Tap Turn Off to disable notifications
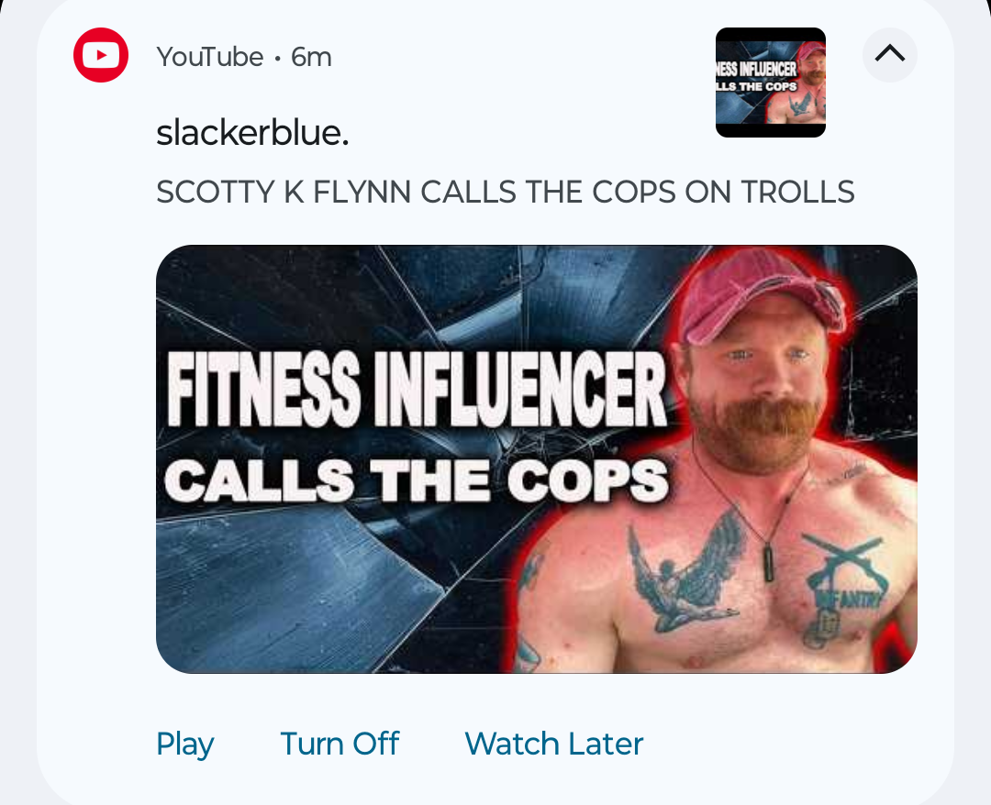 pyautogui.click(x=340, y=744)
